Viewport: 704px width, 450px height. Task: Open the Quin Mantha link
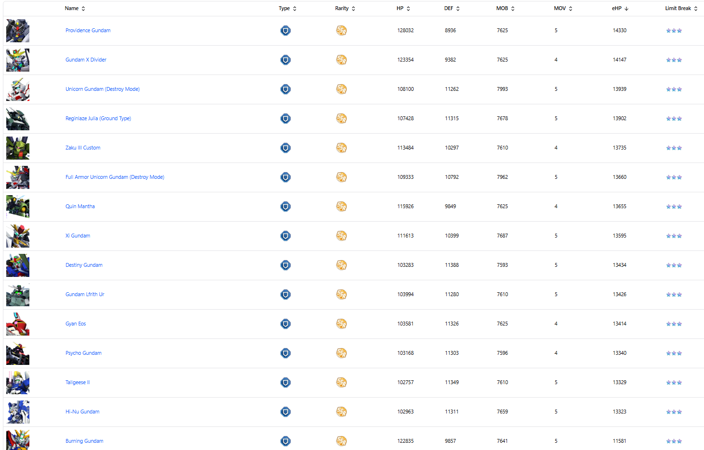[80, 206]
